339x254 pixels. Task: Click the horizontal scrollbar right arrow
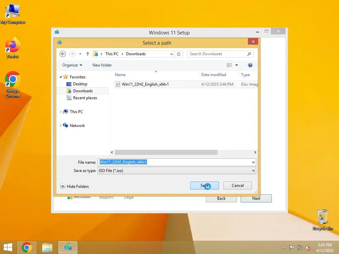coord(255,152)
